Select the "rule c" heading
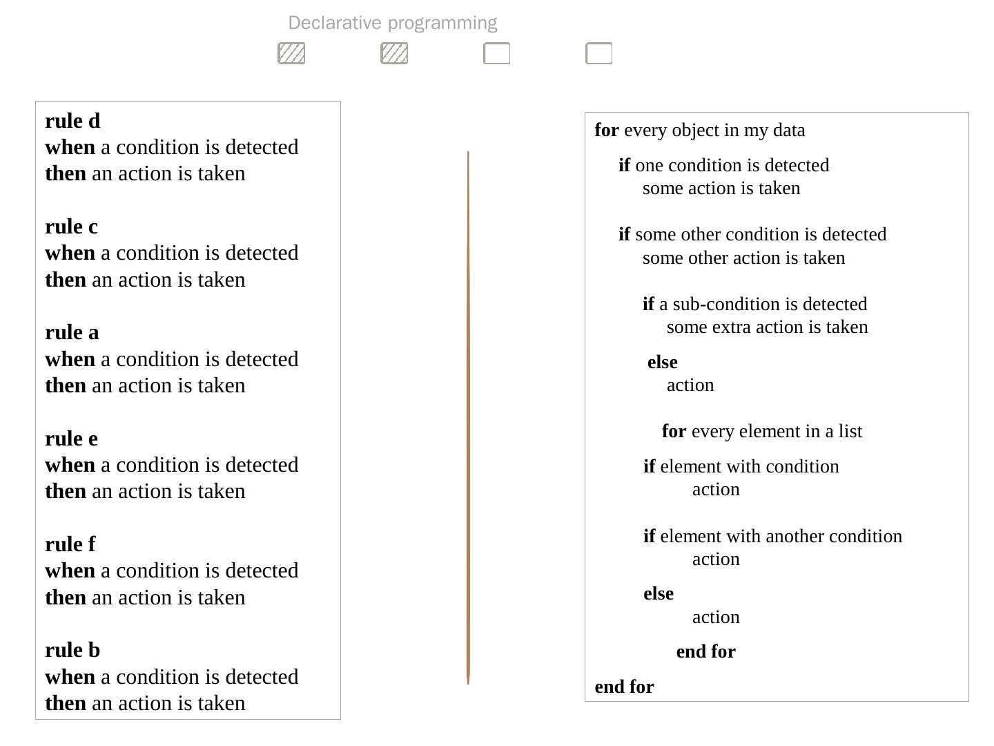 71,227
